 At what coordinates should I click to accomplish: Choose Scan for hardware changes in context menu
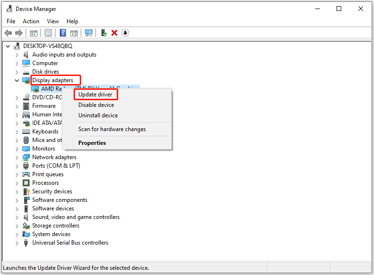click(x=112, y=129)
